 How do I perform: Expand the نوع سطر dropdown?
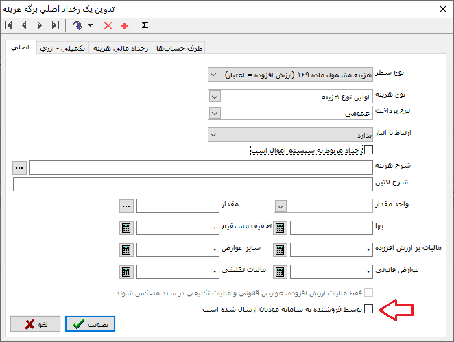(214, 73)
